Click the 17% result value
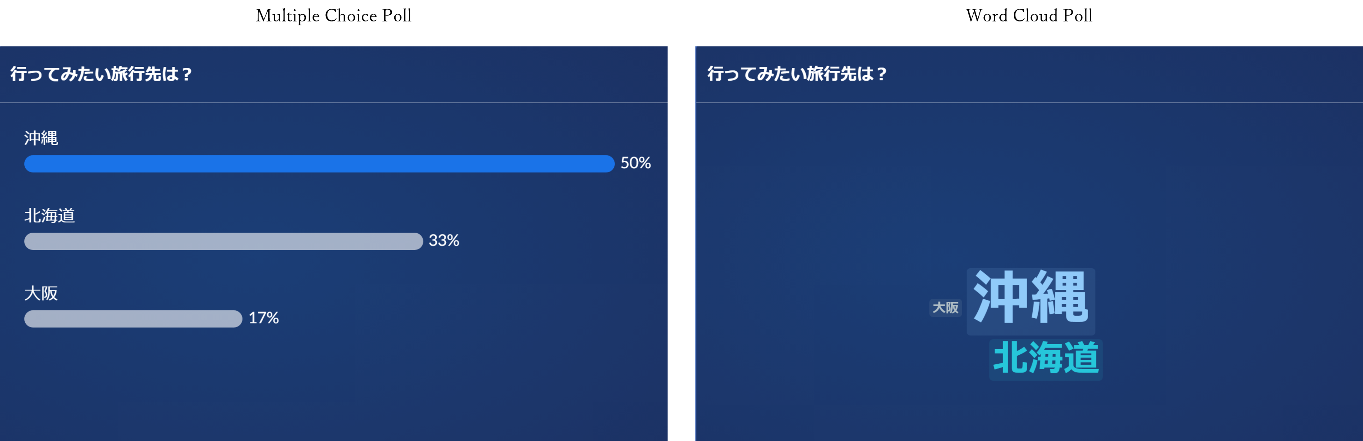Viewport: 1363px width, 441px height. coord(263,318)
